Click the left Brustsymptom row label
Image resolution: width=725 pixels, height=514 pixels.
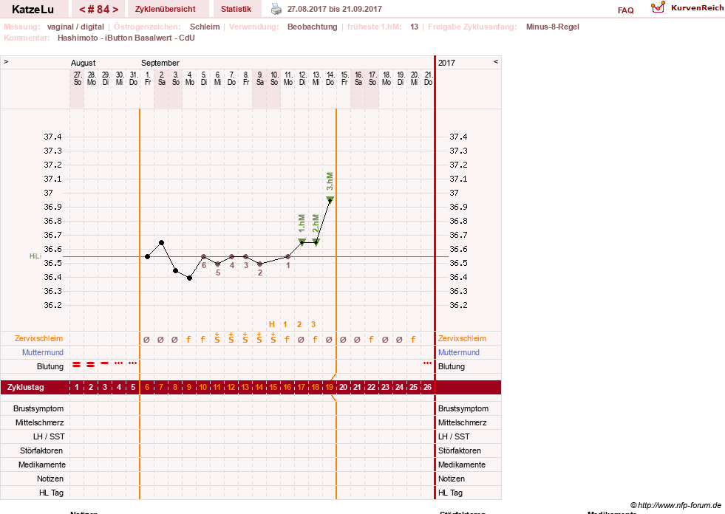click(x=38, y=408)
